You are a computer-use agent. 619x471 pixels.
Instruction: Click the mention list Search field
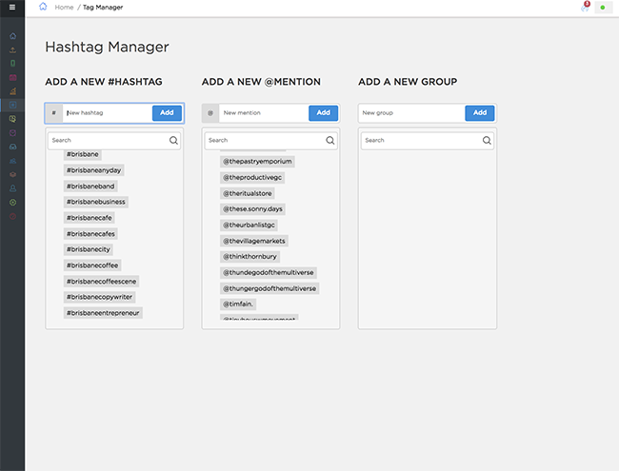(x=270, y=141)
